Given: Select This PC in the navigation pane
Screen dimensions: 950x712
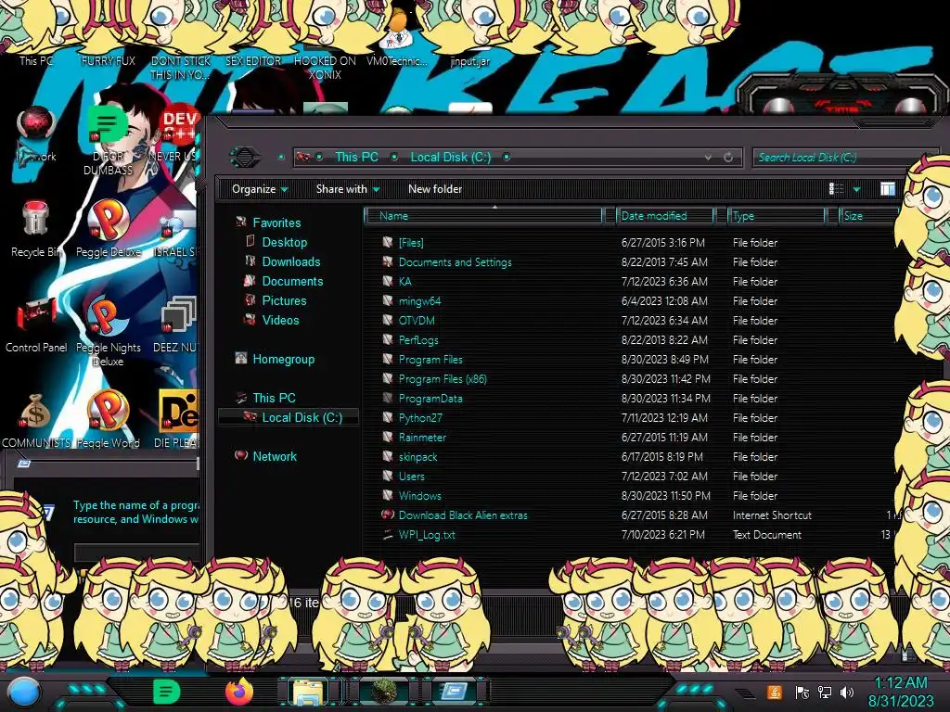Looking at the screenshot, I should 274,398.
